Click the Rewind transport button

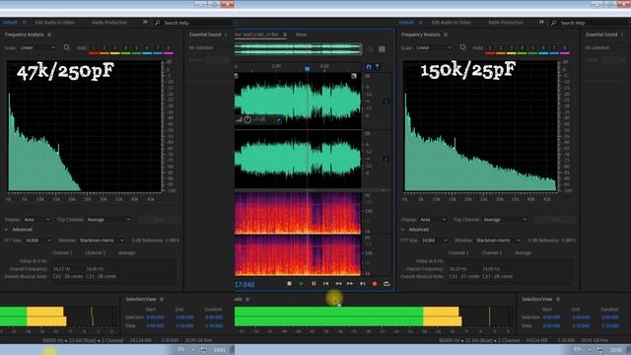[x=338, y=284]
